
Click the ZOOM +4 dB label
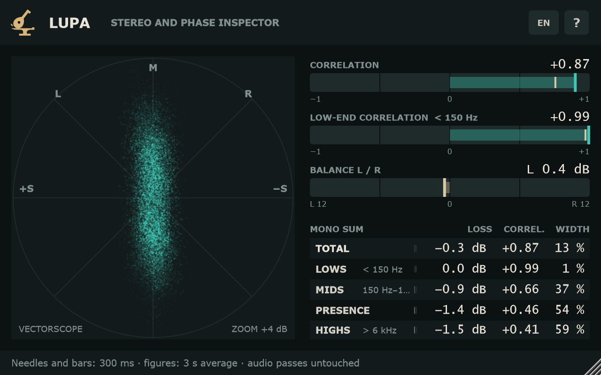259,329
